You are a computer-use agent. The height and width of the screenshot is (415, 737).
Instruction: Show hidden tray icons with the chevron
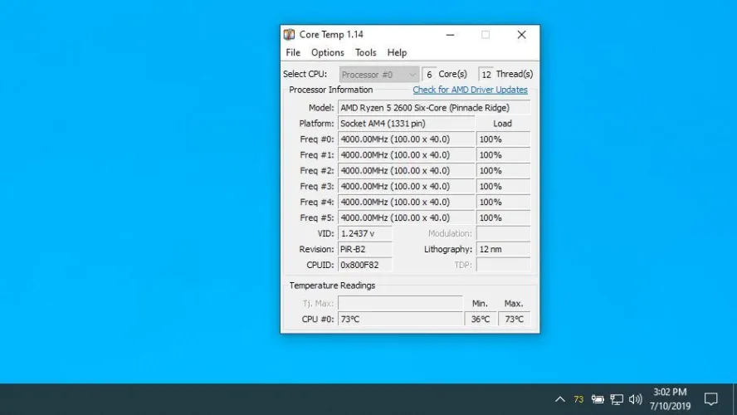click(x=560, y=399)
